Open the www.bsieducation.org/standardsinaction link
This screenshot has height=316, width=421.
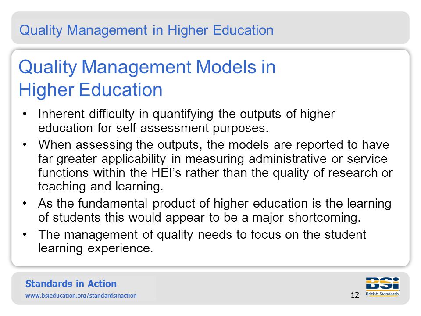pos(81,295)
